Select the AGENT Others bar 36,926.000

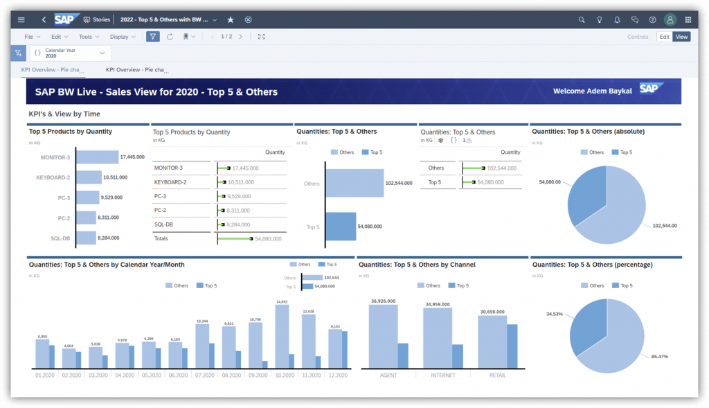click(x=383, y=336)
